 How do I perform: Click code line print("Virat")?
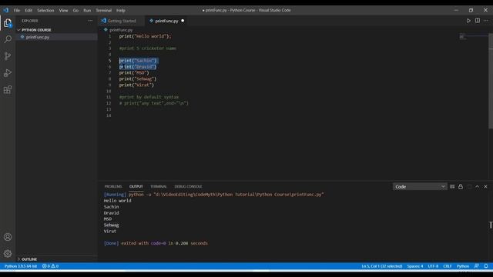click(x=136, y=85)
